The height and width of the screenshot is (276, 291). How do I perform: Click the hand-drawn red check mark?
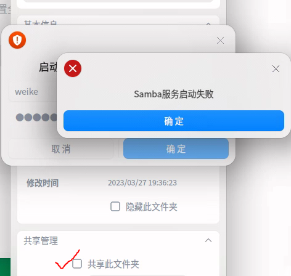click(67, 260)
